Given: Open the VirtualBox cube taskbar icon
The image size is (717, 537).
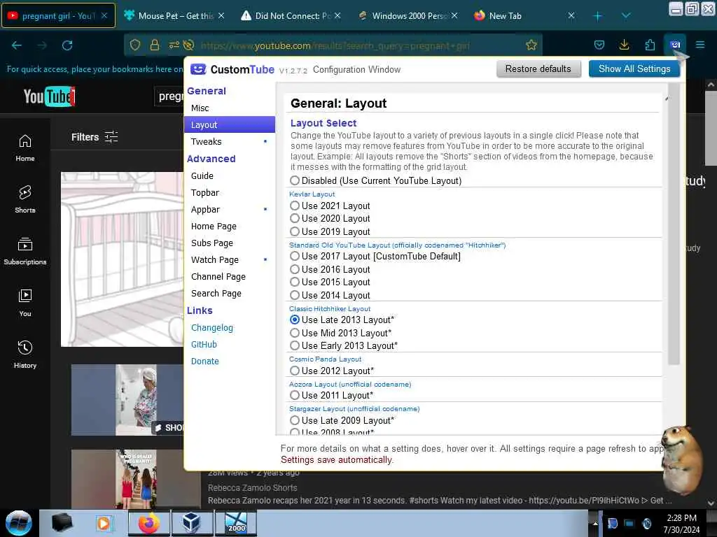Looking at the screenshot, I should coord(192,523).
